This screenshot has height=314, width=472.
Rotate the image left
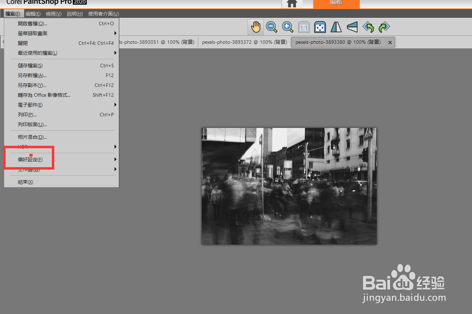pos(368,27)
